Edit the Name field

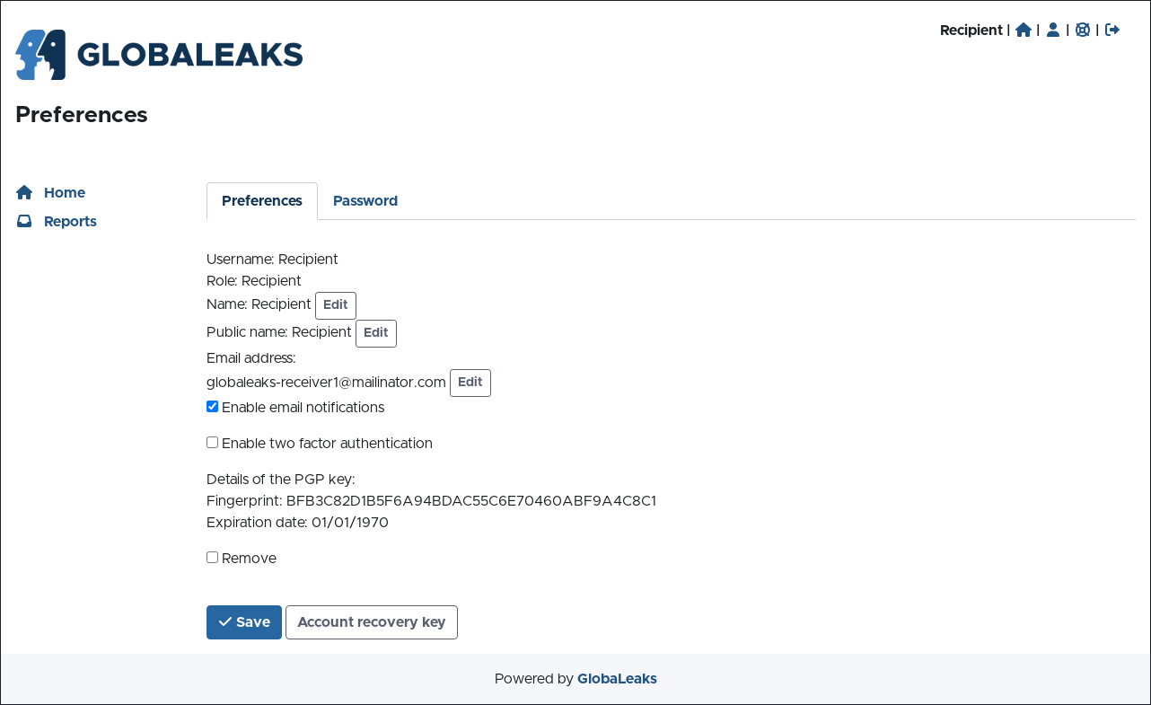(x=336, y=304)
